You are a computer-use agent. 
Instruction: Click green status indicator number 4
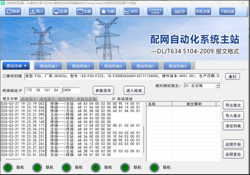[96, 168]
